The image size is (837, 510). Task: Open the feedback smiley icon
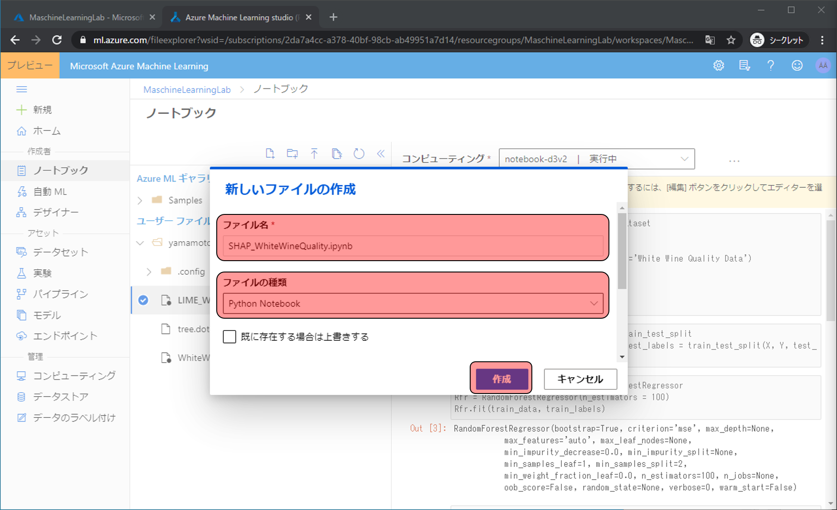797,66
